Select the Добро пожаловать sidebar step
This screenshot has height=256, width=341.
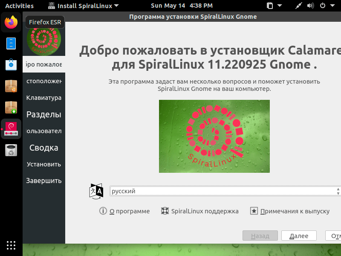[x=44, y=64]
